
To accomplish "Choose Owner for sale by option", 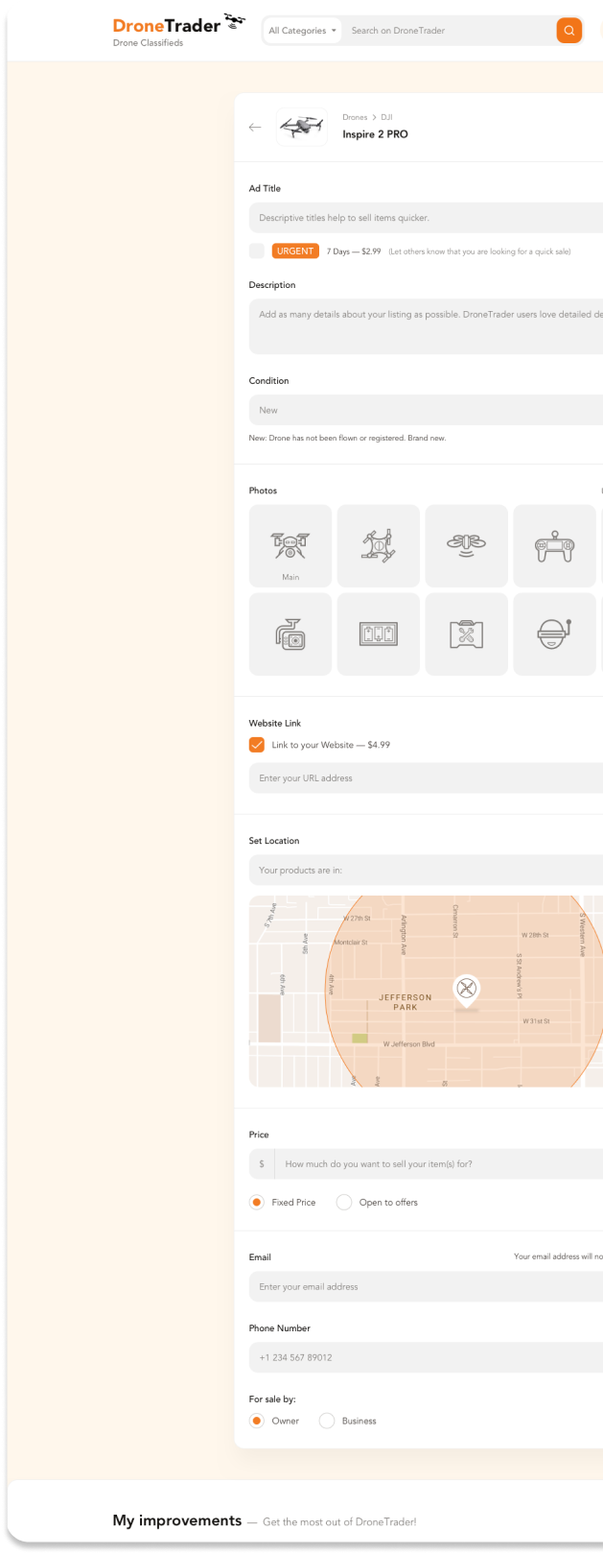I will 257,1421.
